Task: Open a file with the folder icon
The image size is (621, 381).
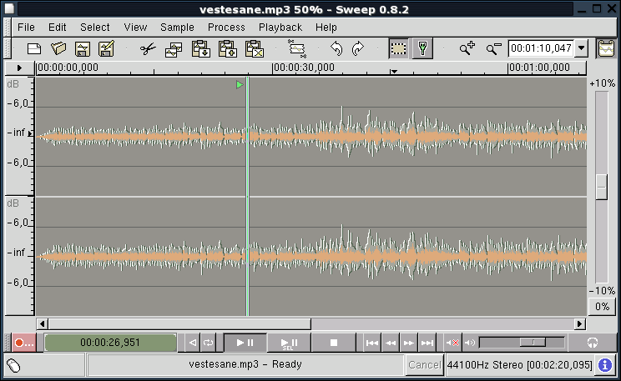Action: coord(58,49)
